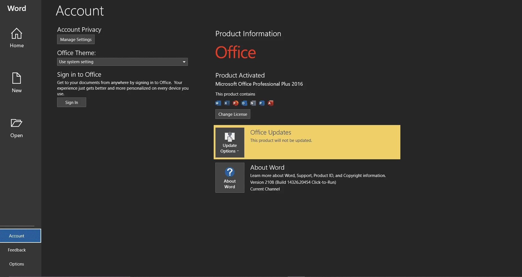Click the Open folder icon
The width and height of the screenshot is (522, 277).
point(16,123)
